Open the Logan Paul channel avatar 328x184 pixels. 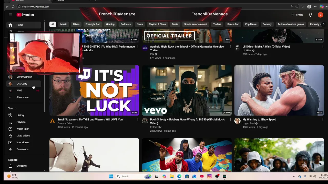click(x=237, y=121)
